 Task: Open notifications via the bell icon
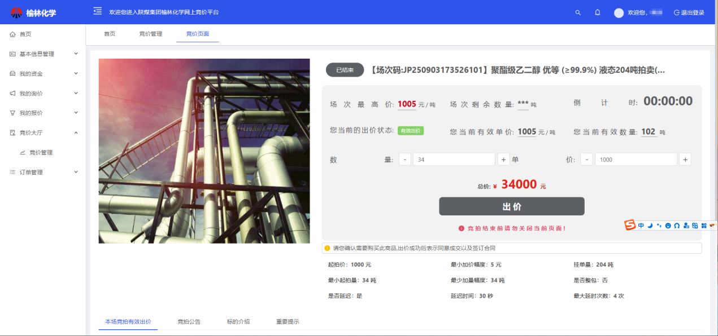(x=597, y=12)
